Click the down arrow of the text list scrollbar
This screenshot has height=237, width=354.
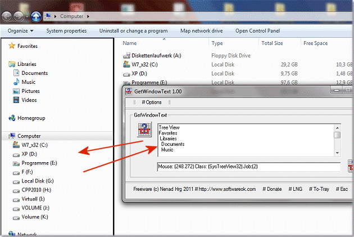tap(337, 153)
